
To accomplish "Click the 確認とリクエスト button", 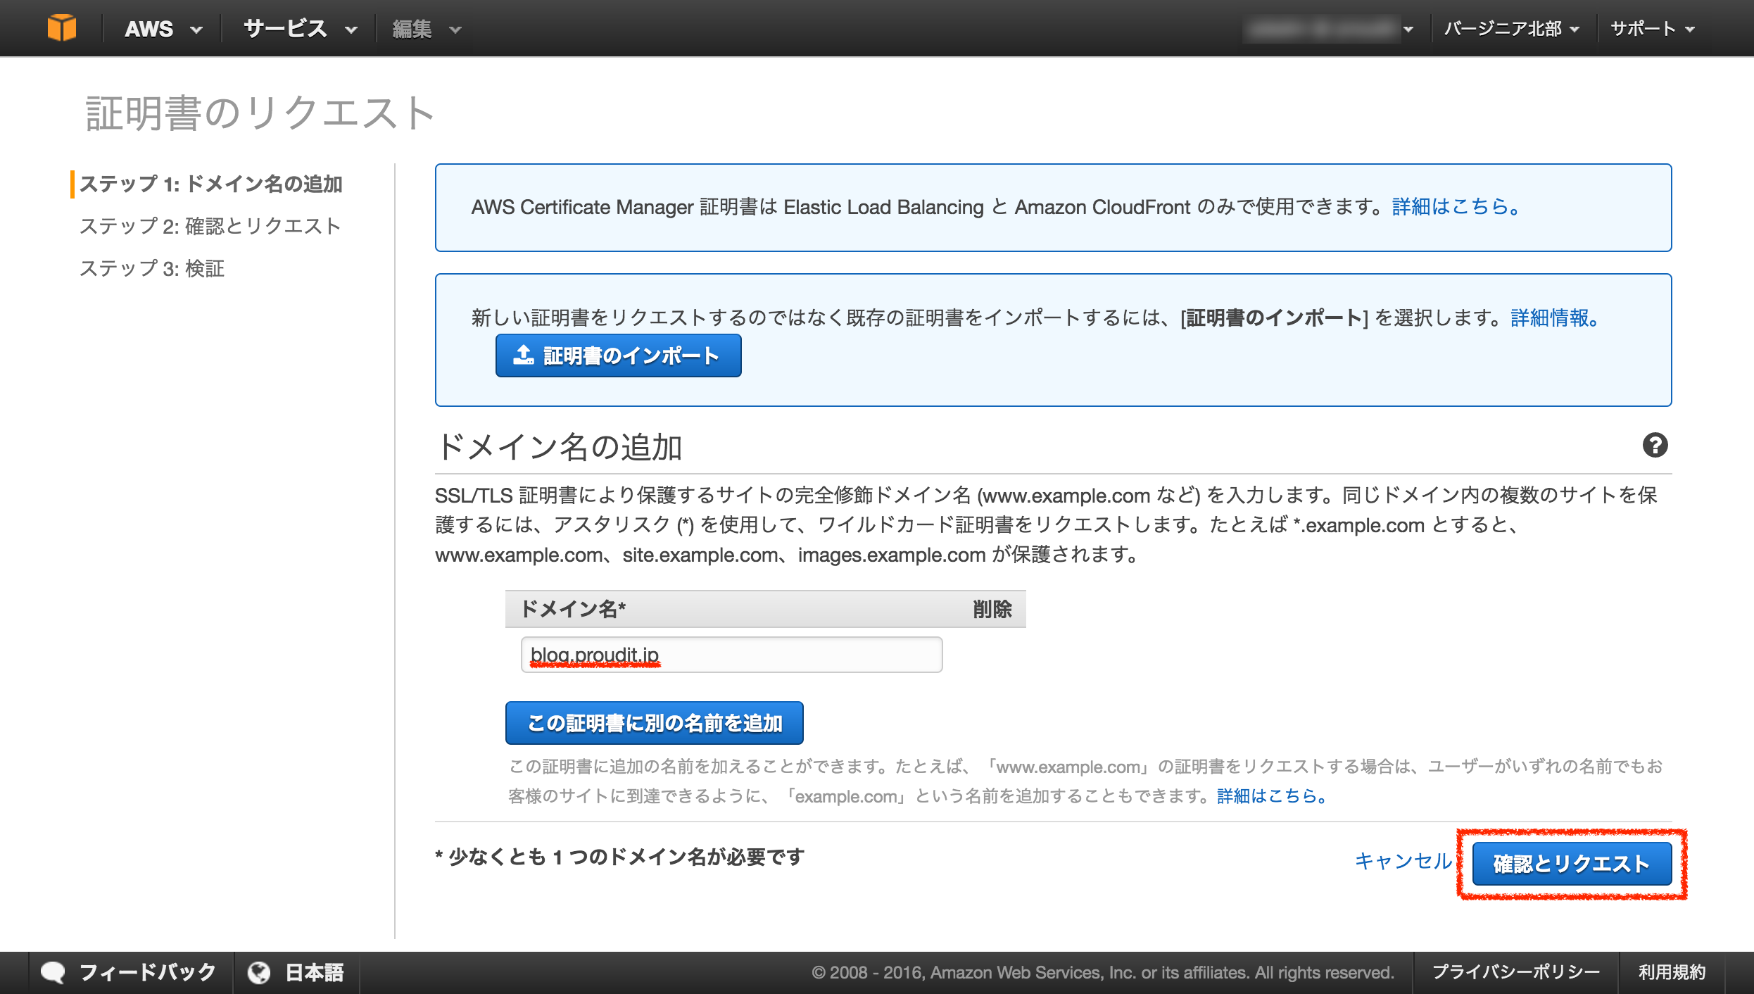I will (1570, 864).
